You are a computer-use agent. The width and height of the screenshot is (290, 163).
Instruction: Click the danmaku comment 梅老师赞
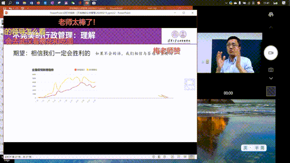pyautogui.click(x=167, y=51)
